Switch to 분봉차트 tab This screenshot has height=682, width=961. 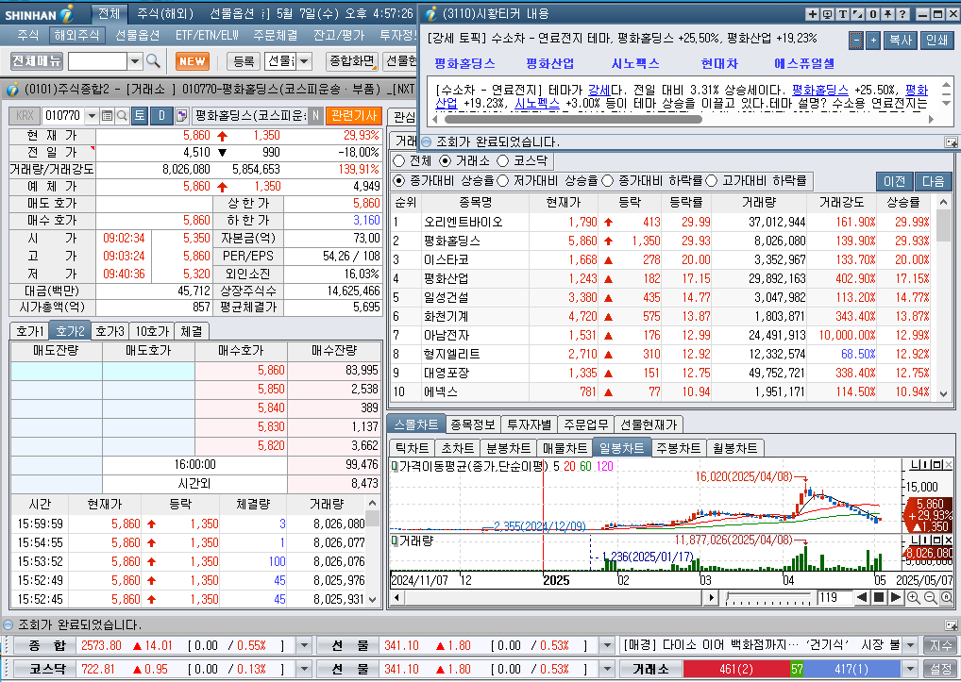(x=508, y=448)
